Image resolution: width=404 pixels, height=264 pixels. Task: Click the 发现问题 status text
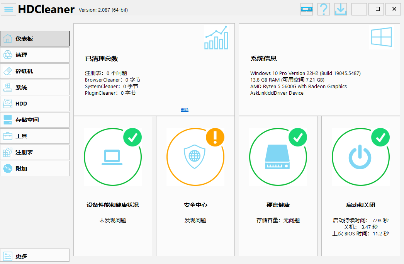[195, 220]
